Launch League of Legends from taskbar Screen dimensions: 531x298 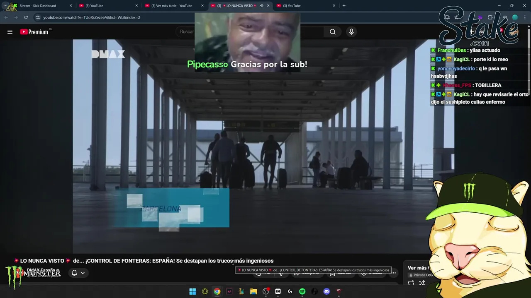click(241, 291)
